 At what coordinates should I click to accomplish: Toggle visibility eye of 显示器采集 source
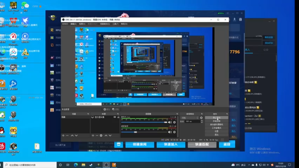pos(115,117)
